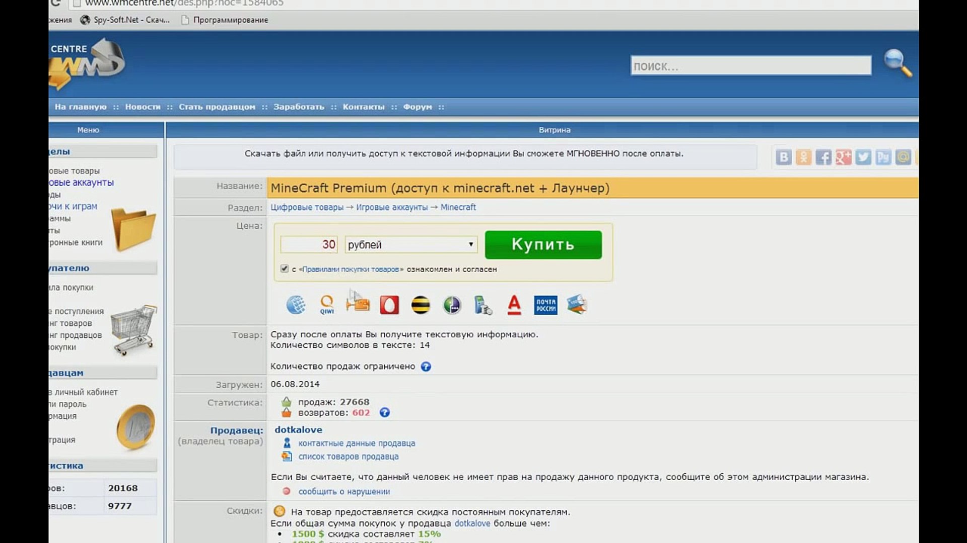Click the Витрина panel header

(x=554, y=130)
